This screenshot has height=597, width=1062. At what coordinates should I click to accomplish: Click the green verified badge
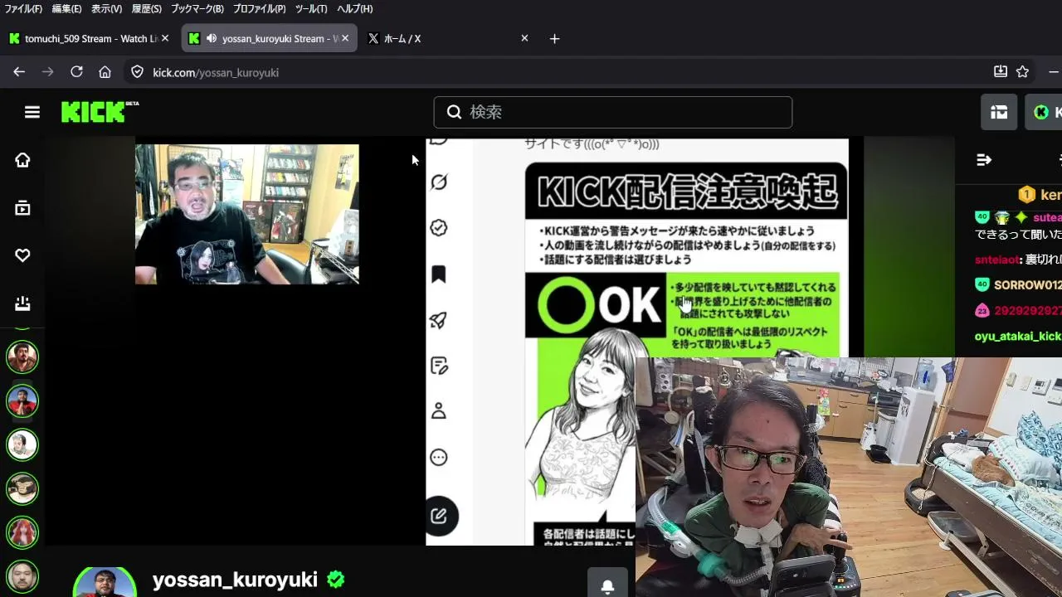click(x=336, y=580)
